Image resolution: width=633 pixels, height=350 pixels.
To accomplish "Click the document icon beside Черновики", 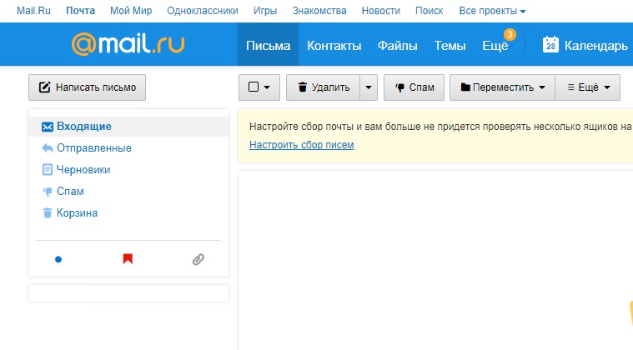I will coord(48,169).
